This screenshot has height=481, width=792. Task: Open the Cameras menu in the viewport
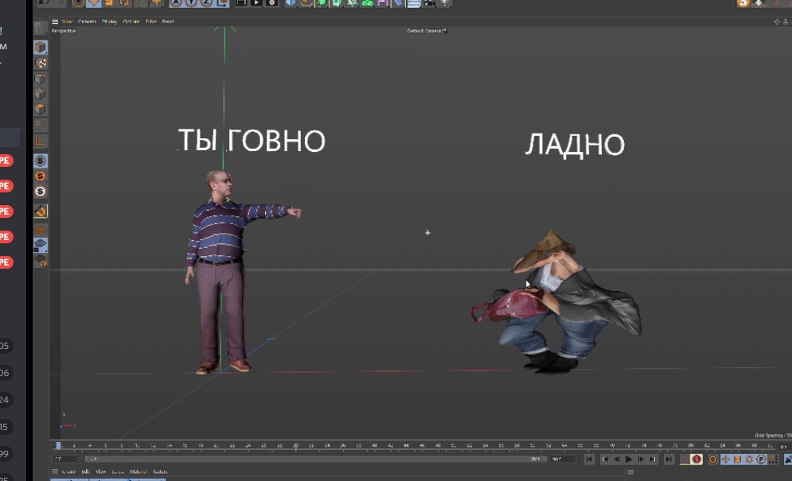pyautogui.click(x=88, y=21)
